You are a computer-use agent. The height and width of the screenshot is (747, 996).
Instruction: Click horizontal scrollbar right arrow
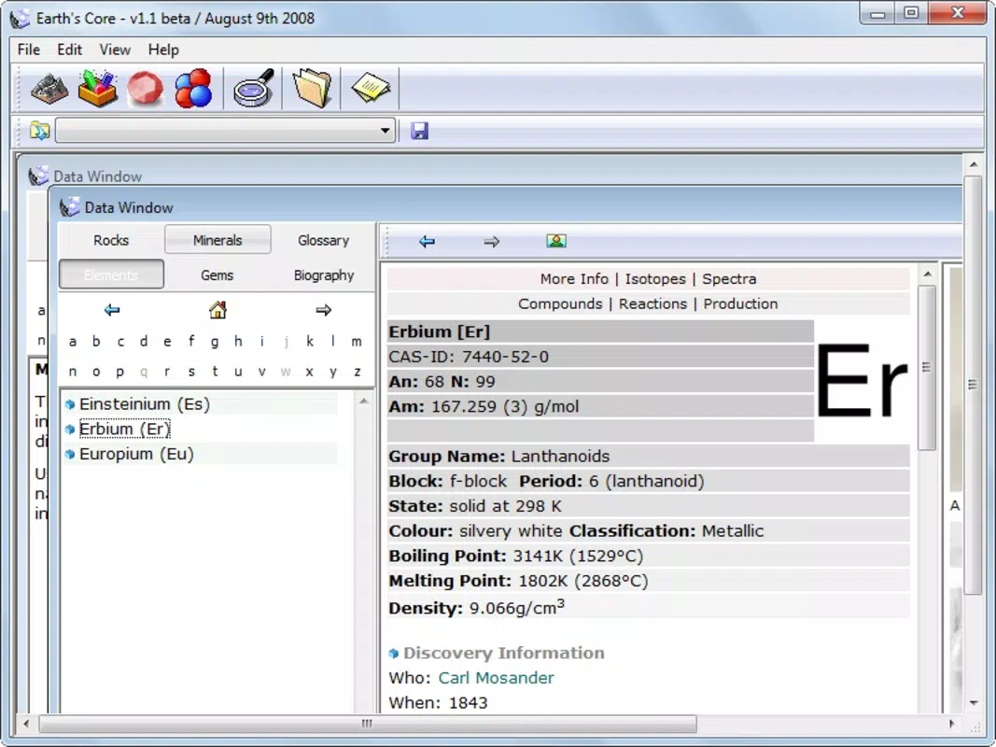(951, 724)
